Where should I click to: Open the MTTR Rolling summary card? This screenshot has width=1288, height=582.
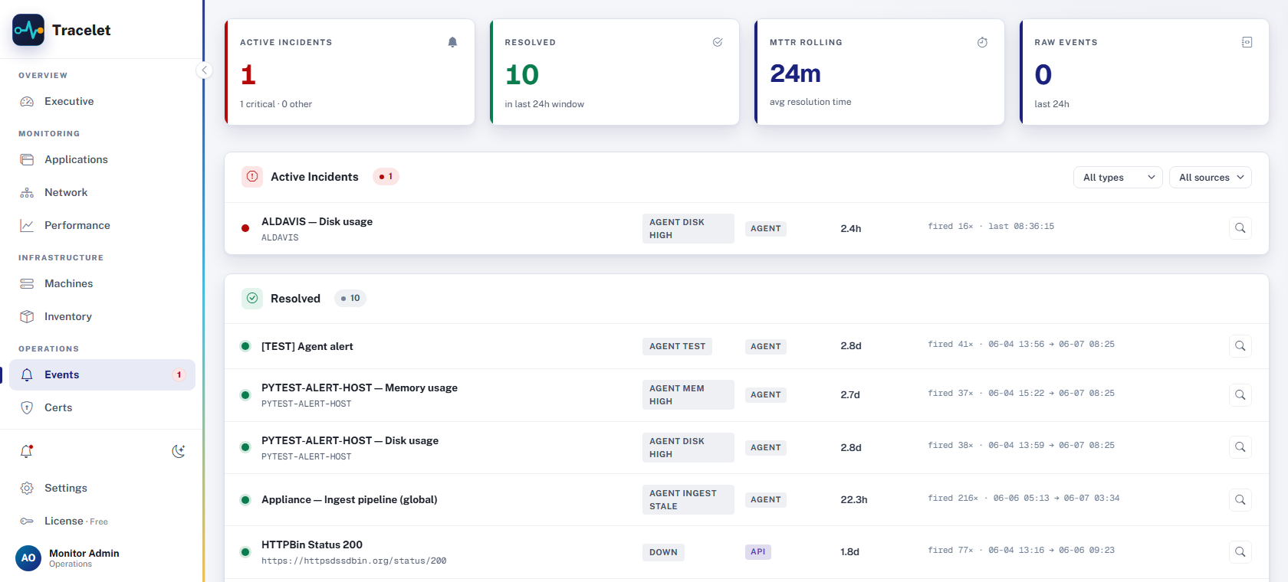[879, 72]
